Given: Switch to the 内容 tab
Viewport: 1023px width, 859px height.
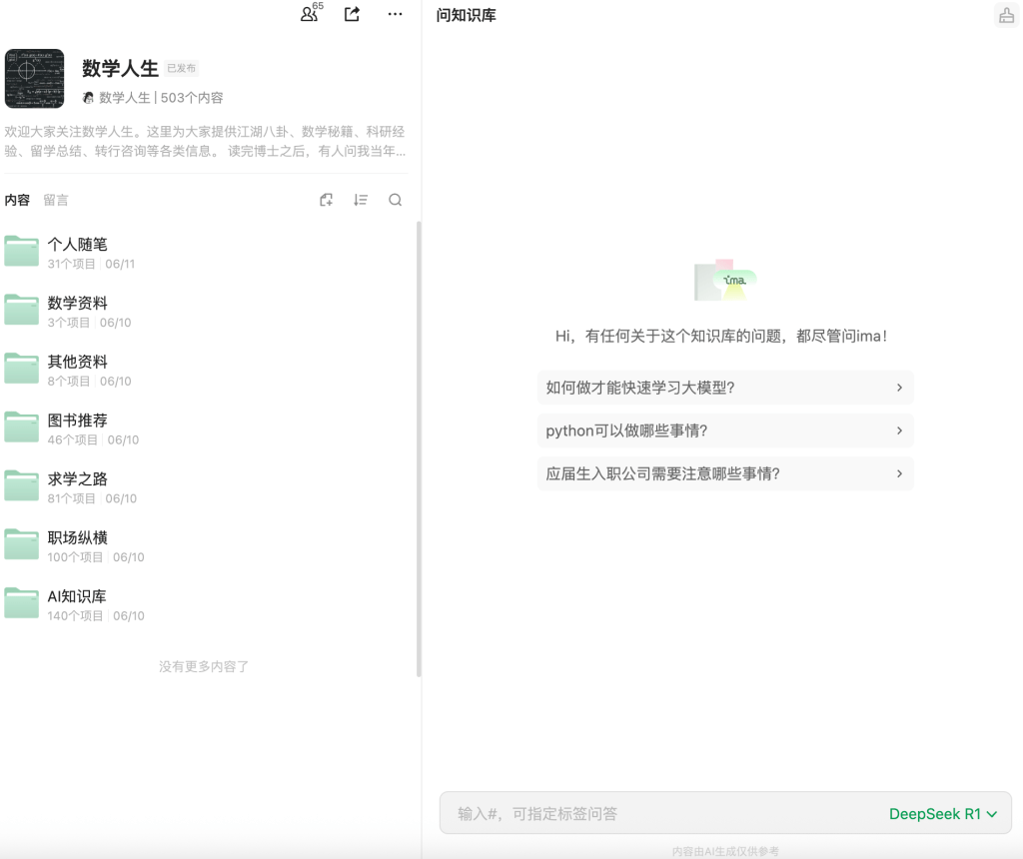Looking at the screenshot, I should (x=17, y=200).
